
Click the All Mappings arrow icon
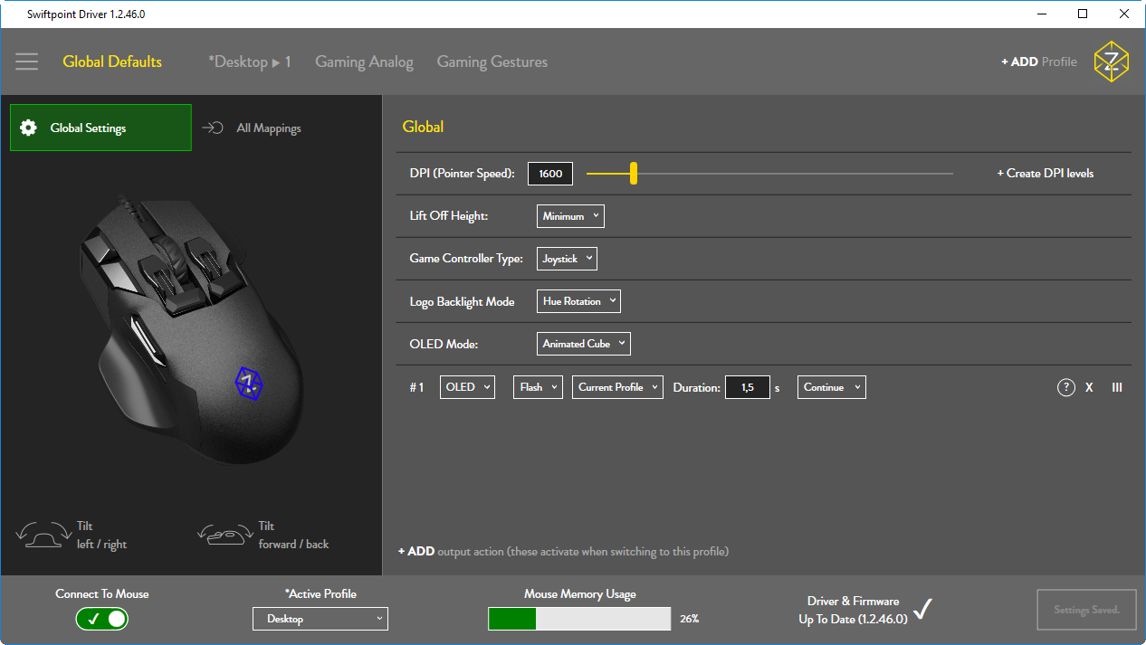tap(213, 128)
